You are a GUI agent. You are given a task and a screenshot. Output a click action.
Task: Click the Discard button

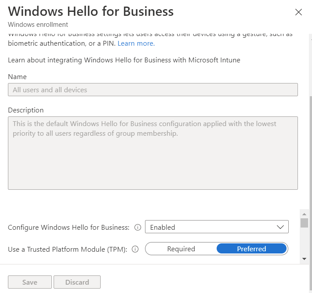[77, 282]
